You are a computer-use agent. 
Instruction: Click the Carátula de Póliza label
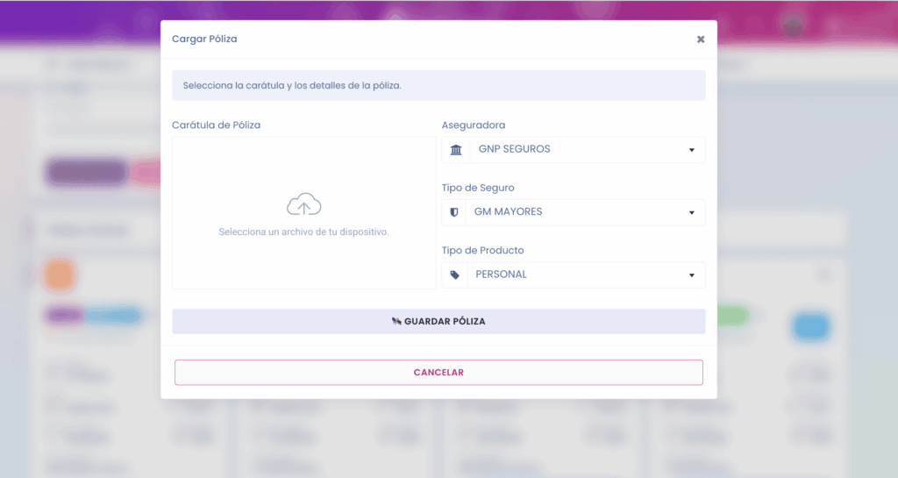[216, 125]
